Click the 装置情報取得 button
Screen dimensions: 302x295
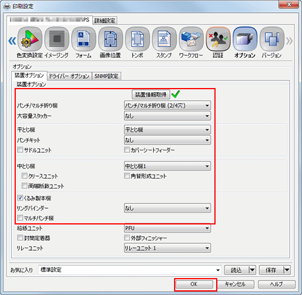[x=151, y=94]
